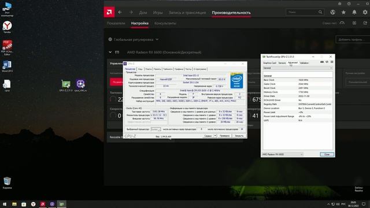Open the favorites star icon in AMD software
This screenshot has width=370, height=208.
click(x=343, y=12)
